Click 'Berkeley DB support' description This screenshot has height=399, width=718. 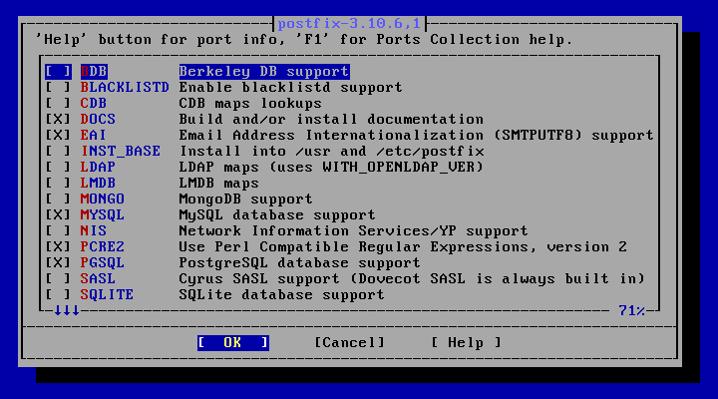pos(264,72)
